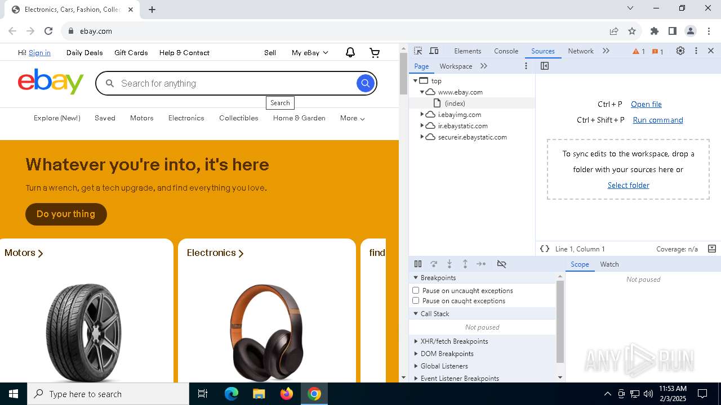Image resolution: width=721 pixels, height=405 pixels.
Task: Enable Pause on uncaught exceptions
Action: [416, 290]
